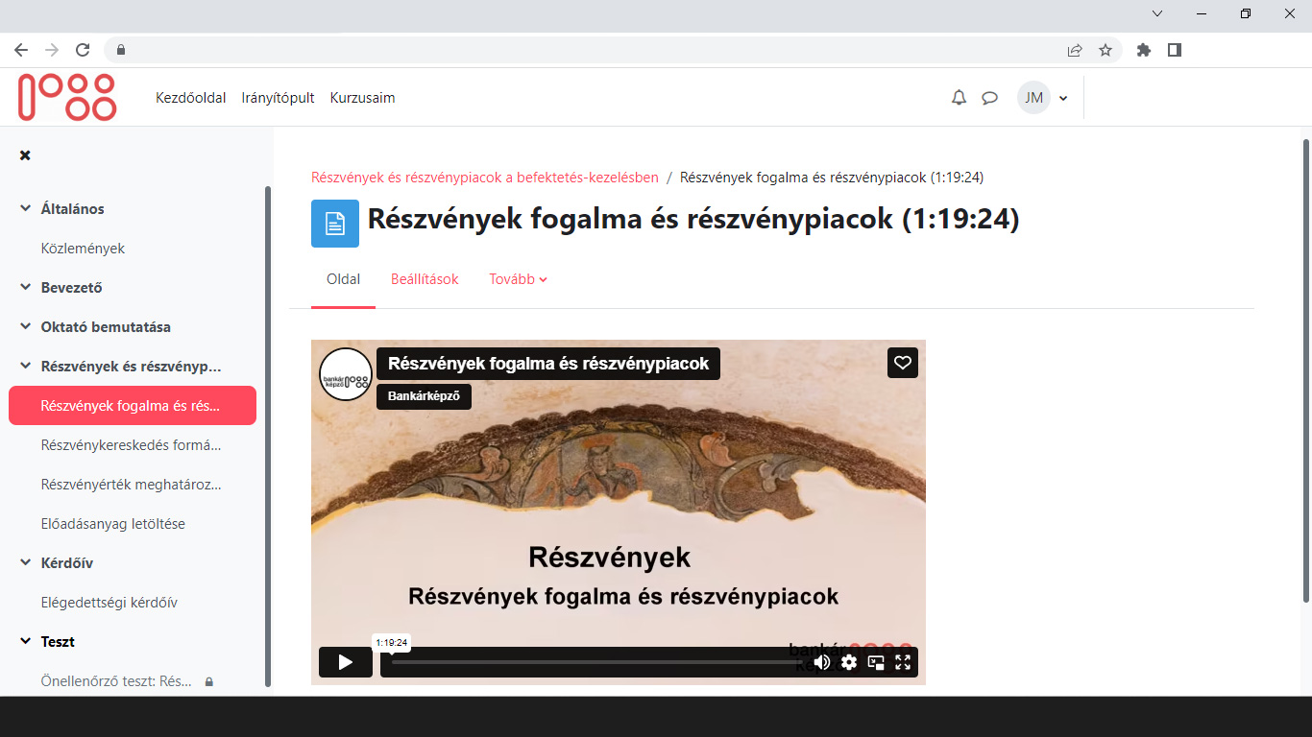Image resolution: width=1312 pixels, height=737 pixels.
Task: Open the notifications bell
Action: (958, 97)
